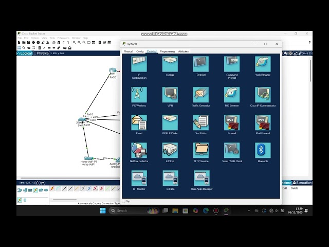Open the Options menu

click(35, 38)
